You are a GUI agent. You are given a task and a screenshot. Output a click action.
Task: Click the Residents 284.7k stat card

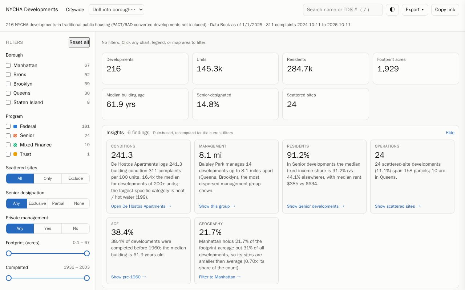pos(325,69)
